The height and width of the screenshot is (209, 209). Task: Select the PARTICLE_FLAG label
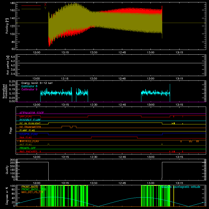coord(29,141)
